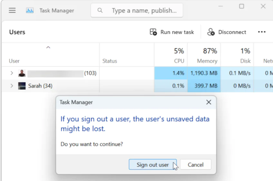Confirm with the Sign out user button
Image resolution: width=273 pixels, height=181 pixels.
point(152,165)
